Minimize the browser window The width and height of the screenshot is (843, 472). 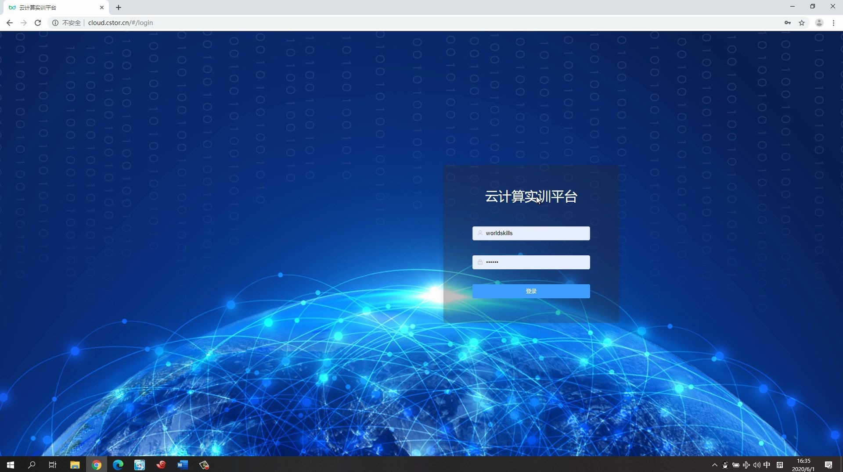click(793, 7)
